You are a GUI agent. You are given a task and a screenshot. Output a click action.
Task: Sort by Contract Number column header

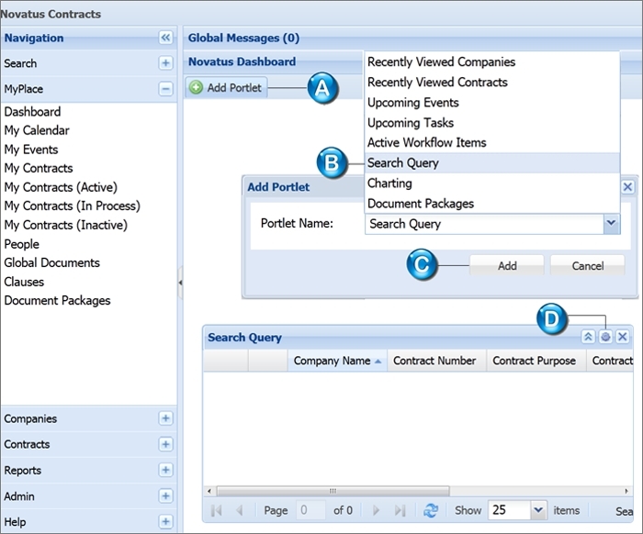(436, 361)
